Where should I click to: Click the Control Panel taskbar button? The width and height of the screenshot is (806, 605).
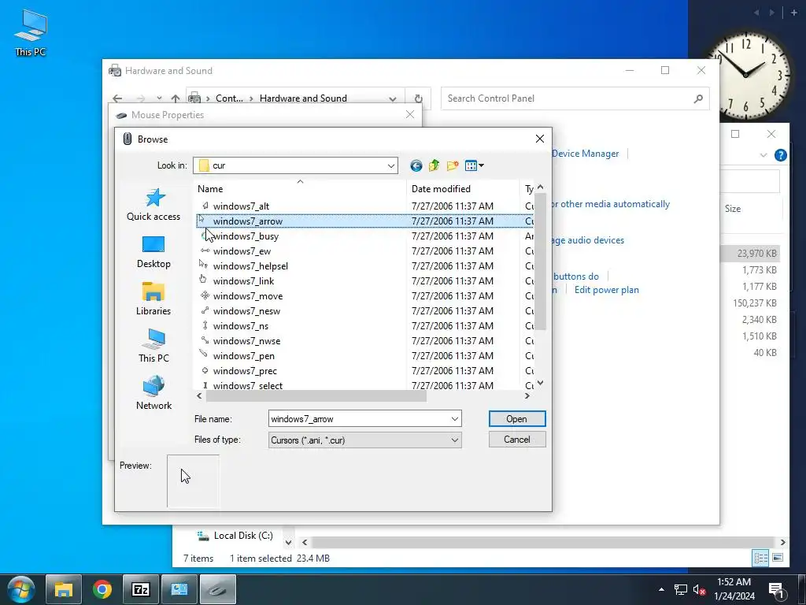(x=179, y=589)
